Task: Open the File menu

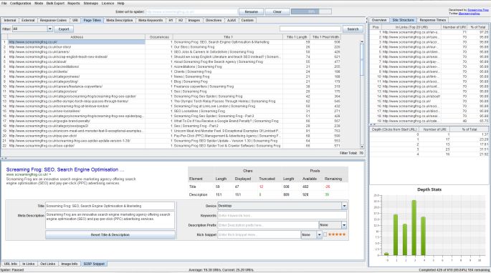Action: (x=4, y=3)
